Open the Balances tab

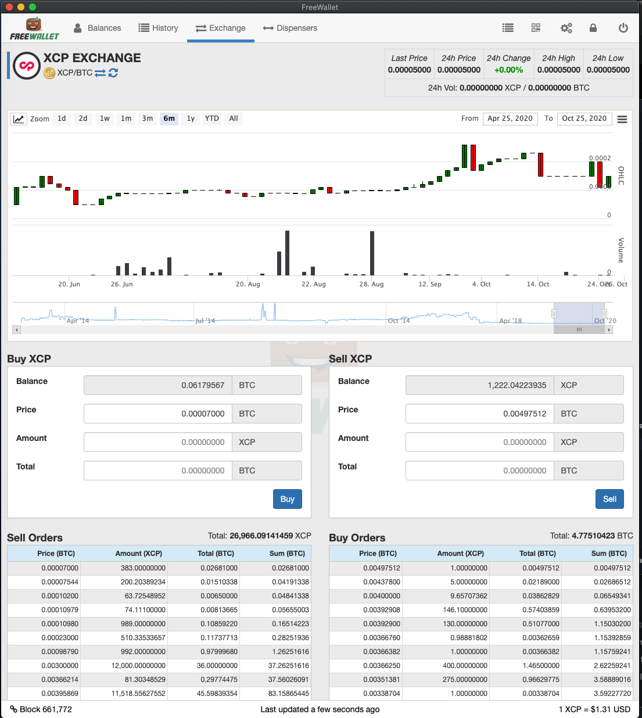97,28
